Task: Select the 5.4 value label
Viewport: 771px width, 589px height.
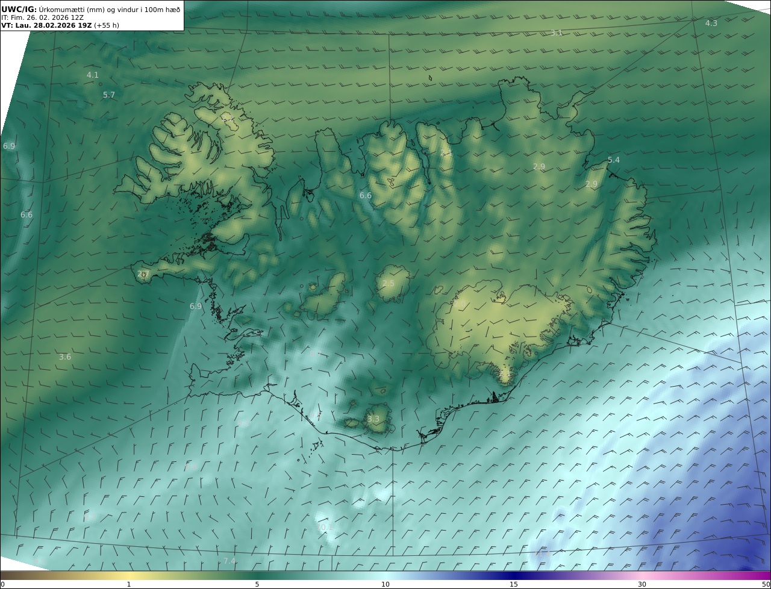Action: pyautogui.click(x=613, y=160)
